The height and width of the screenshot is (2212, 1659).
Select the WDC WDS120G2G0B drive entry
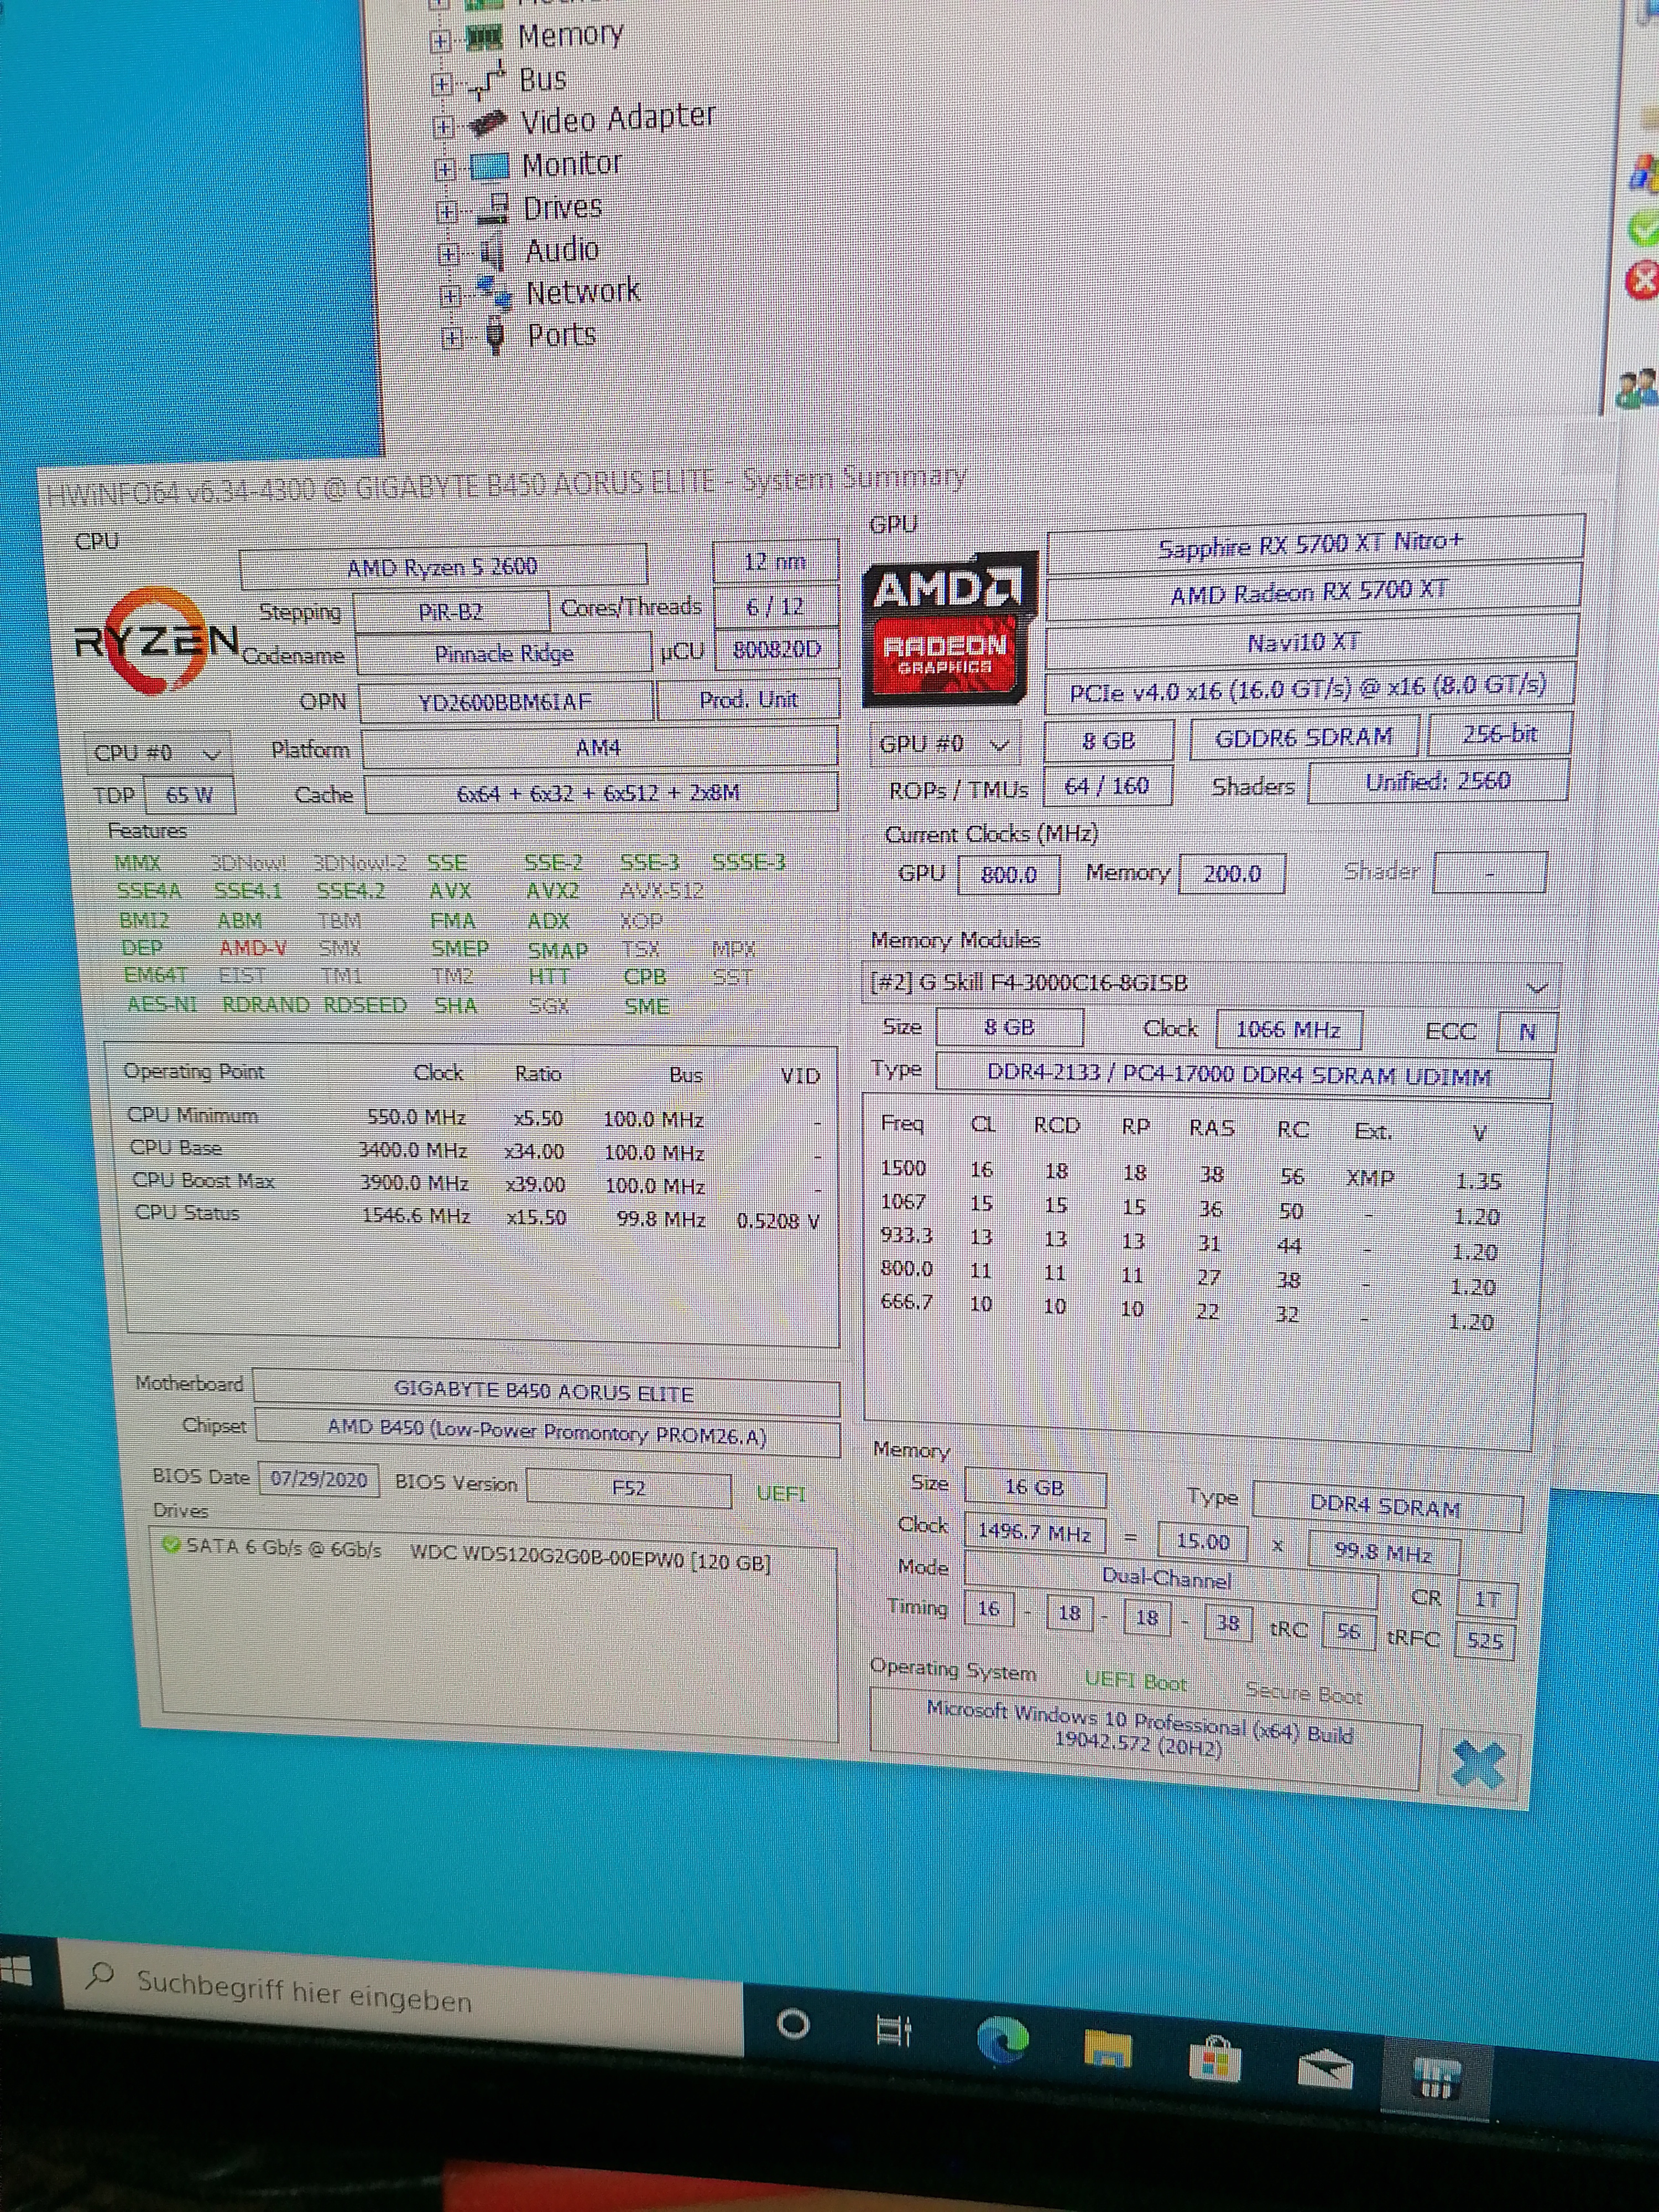(466, 1556)
